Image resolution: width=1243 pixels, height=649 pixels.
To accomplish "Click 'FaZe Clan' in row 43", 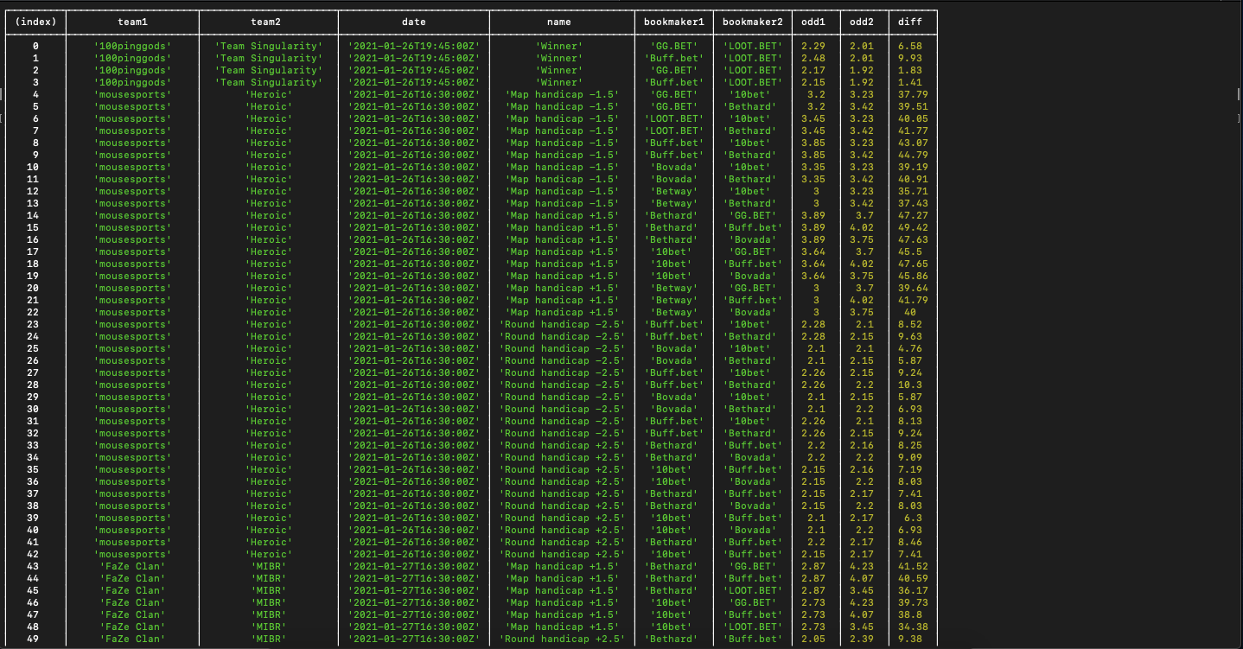I will (x=132, y=566).
